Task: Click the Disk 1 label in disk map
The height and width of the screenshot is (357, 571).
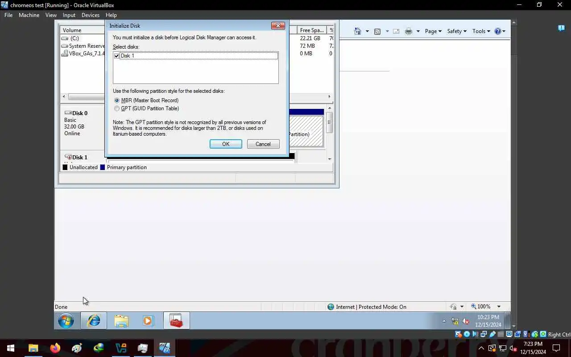Action: coord(80,158)
